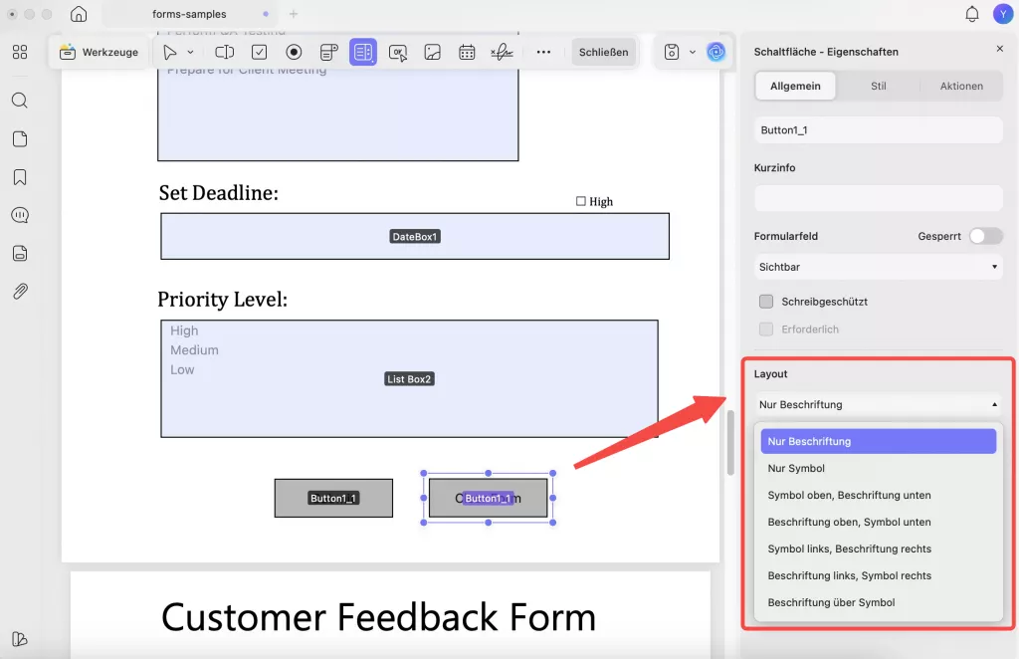1019x659 pixels.
Task: Click the save document icon
Action: point(672,52)
